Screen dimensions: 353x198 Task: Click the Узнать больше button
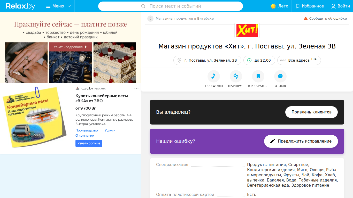(x=89, y=143)
